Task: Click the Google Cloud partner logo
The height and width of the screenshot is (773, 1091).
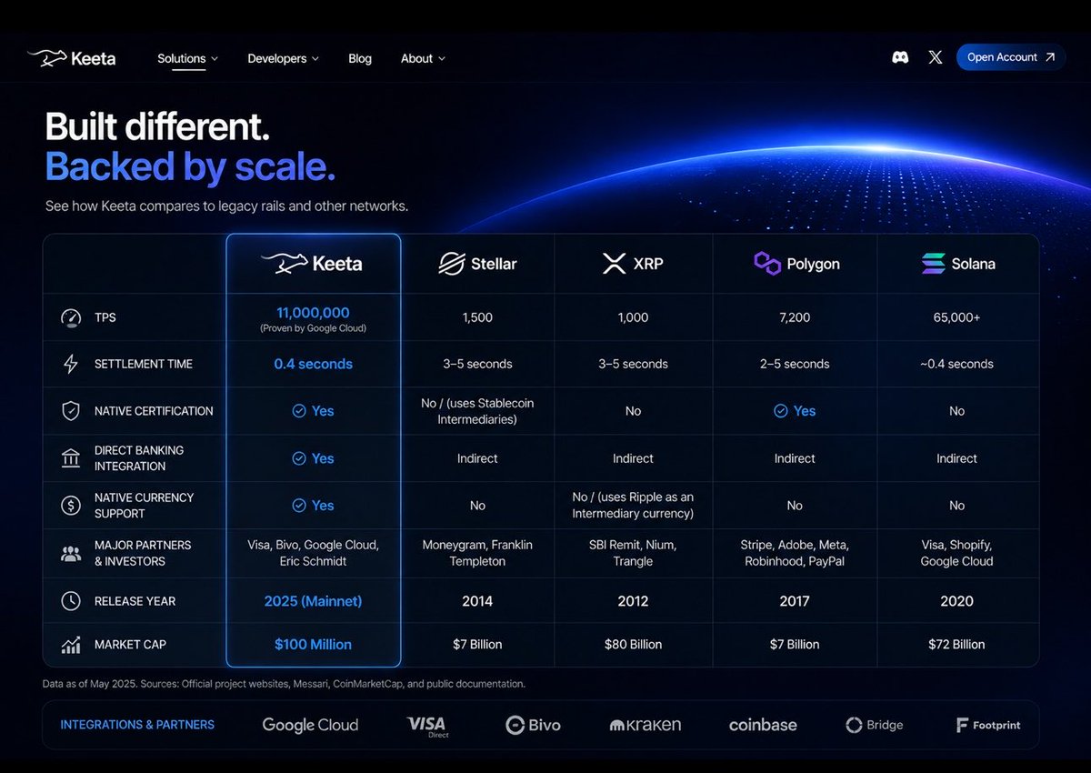Action: [x=310, y=725]
